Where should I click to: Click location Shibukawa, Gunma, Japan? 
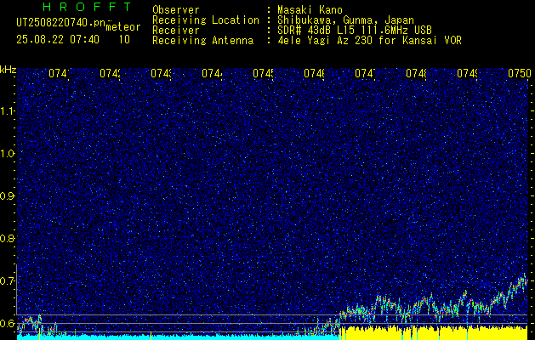pos(345,20)
